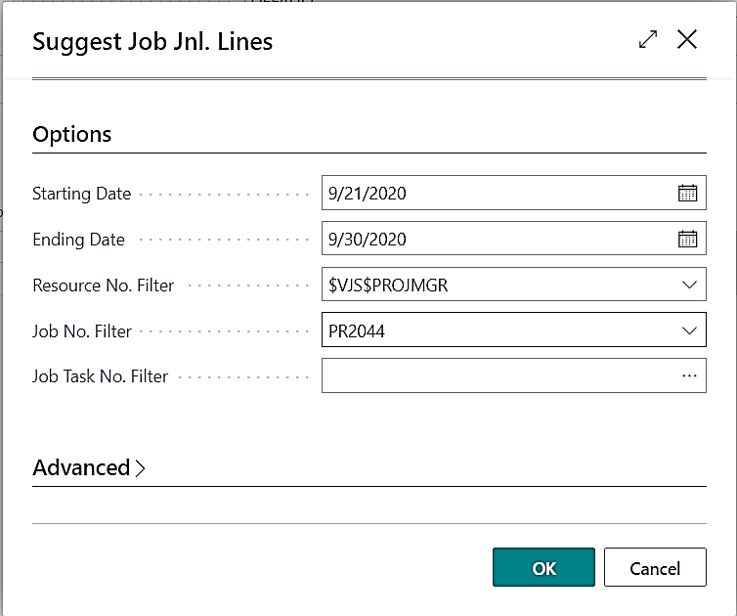Expand the dialog to full screen
This screenshot has height=616, width=737.
pyautogui.click(x=647, y=40)
